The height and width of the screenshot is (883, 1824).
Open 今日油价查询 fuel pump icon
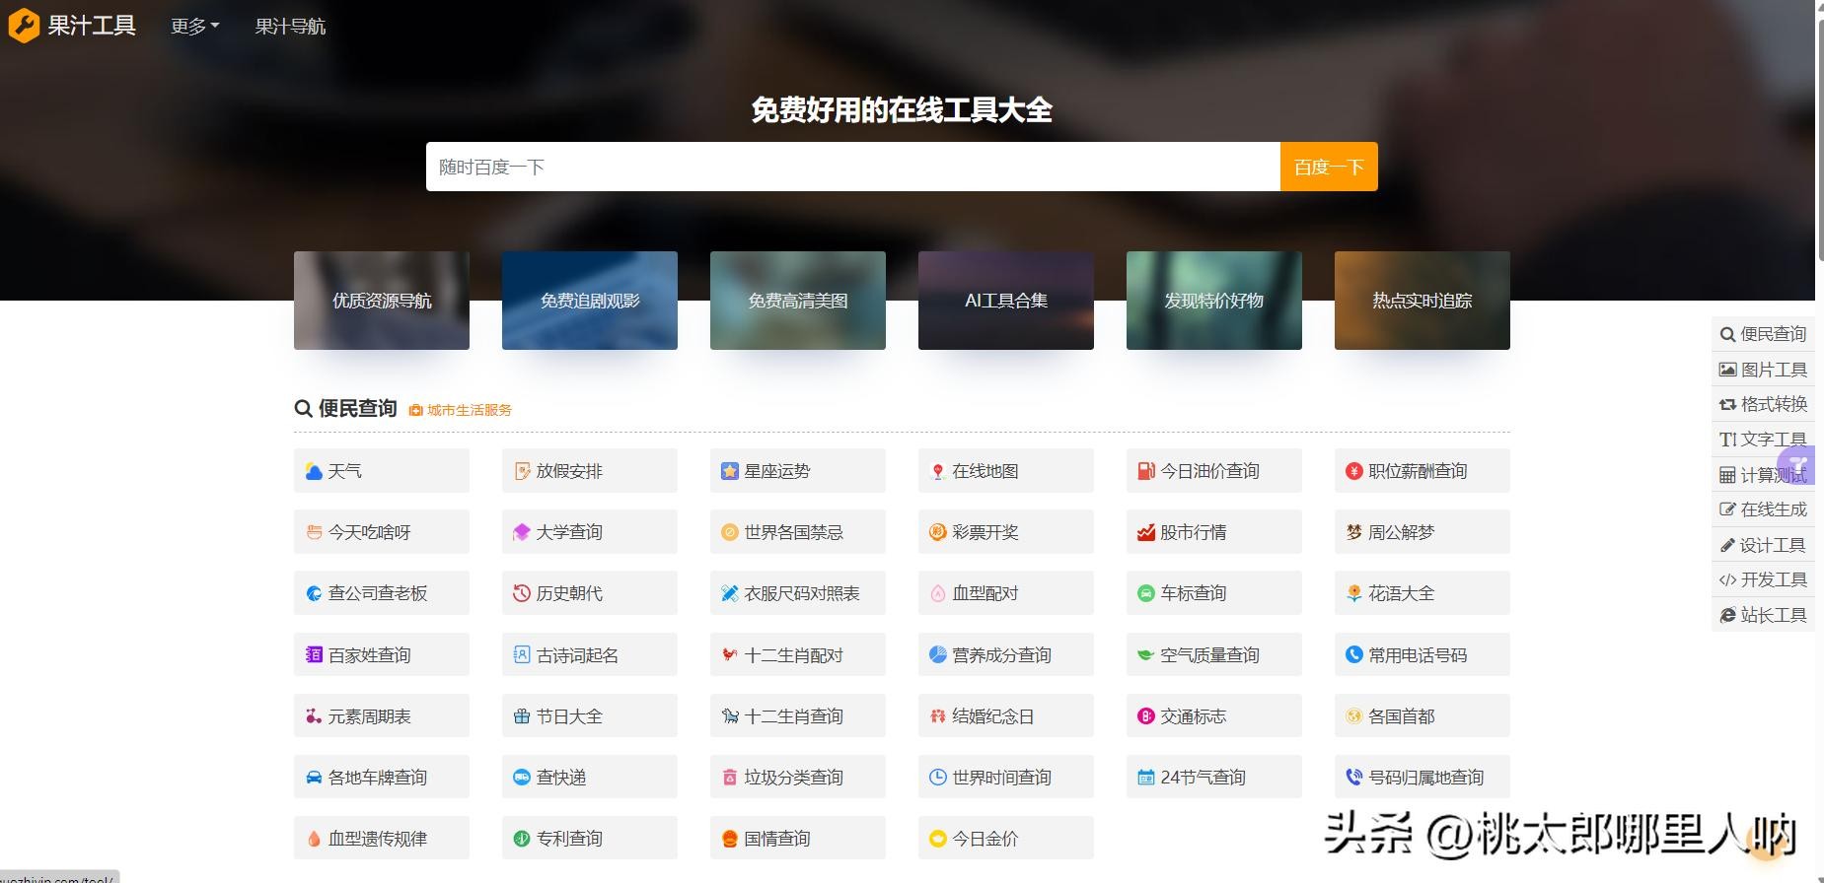coord(1145,471)
